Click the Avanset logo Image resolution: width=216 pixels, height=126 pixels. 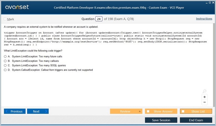coord(17,7)
